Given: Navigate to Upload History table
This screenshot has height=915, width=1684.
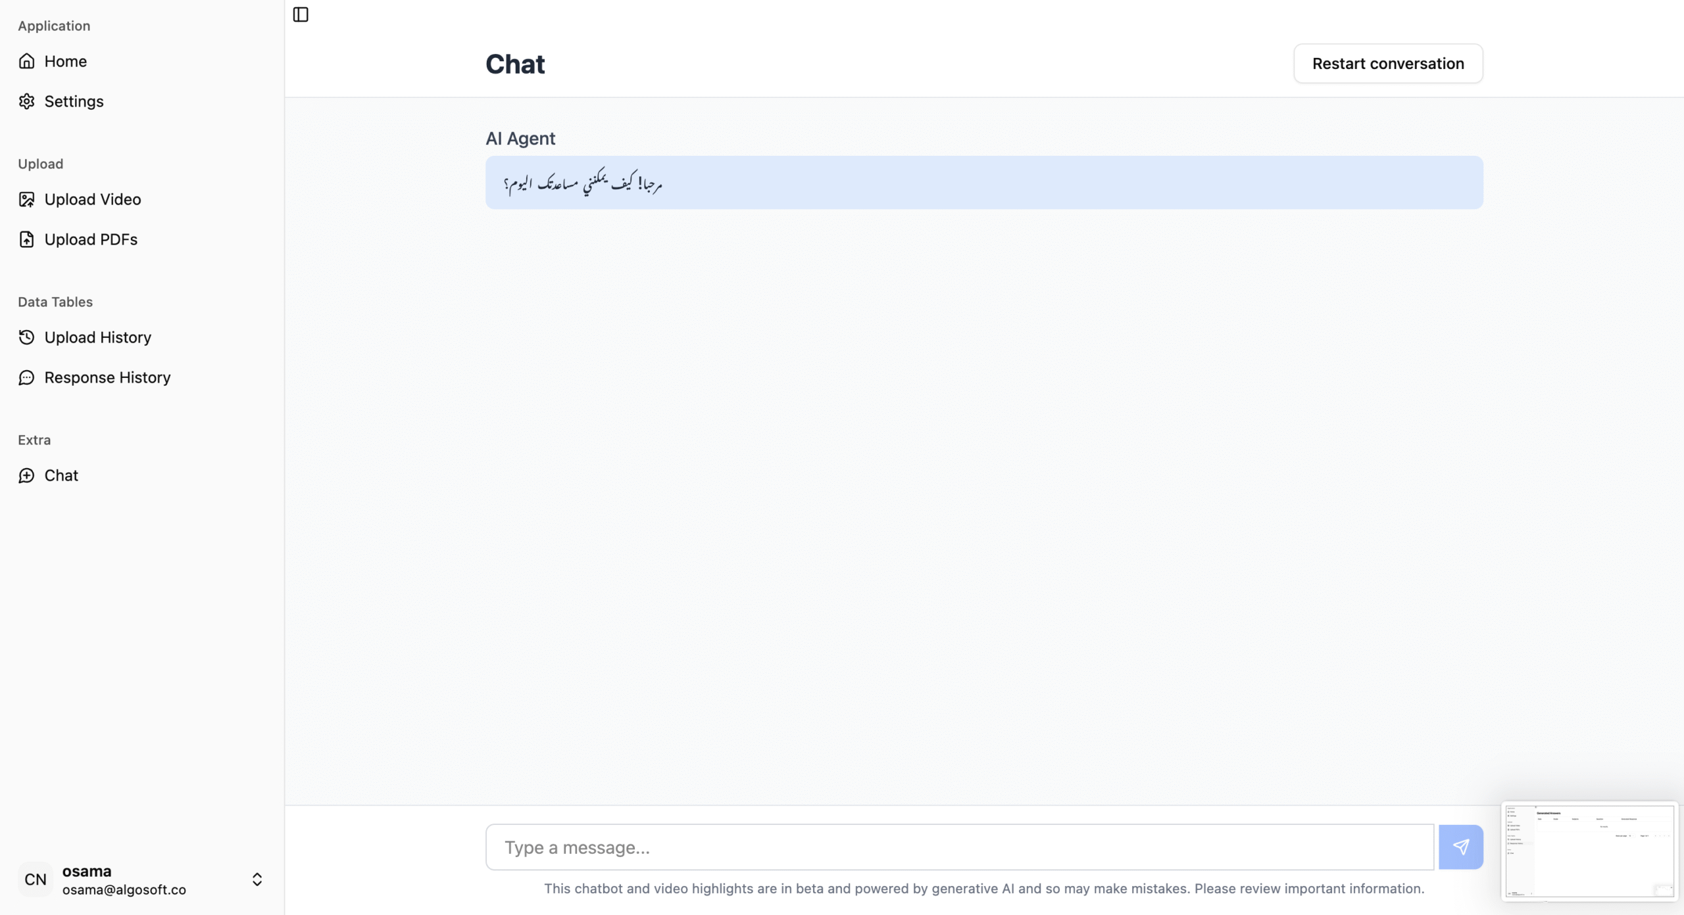Looking at the screenshot, I should [x=97, y=337].
